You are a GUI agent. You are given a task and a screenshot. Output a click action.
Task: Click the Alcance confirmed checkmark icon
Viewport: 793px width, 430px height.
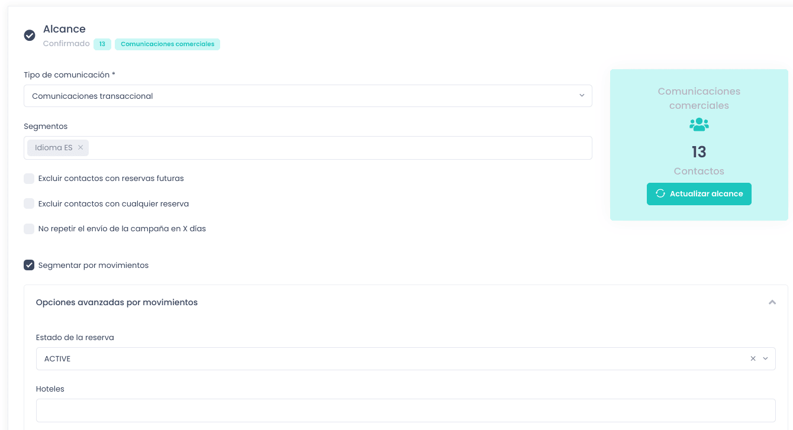tap(30, 35)
